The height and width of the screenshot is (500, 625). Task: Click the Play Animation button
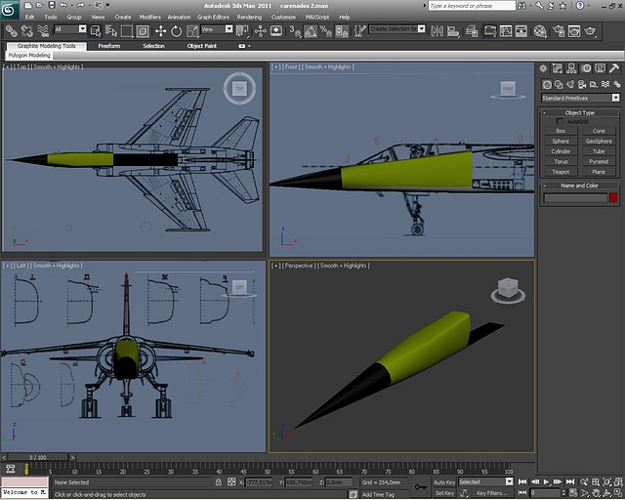[547, 482]
